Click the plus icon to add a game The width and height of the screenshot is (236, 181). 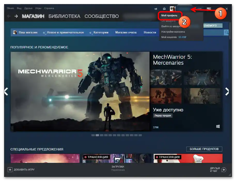[x=10, y=170]
